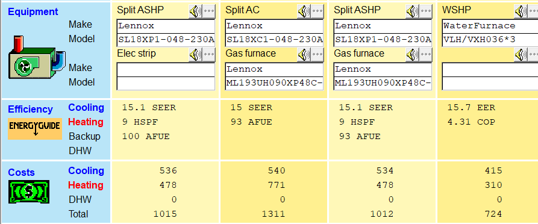Click the EnergyGuide efficiency icon
The height and width of the screenshot is (224, 538).
click(x=35, y=129)
